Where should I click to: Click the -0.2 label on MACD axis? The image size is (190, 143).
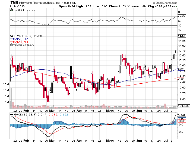[x=181, y=132]
